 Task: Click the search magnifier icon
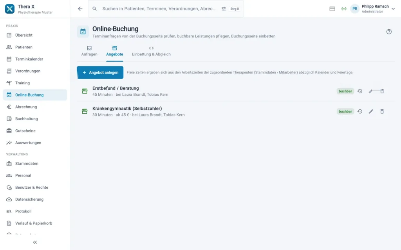click(x=95, y=9)
